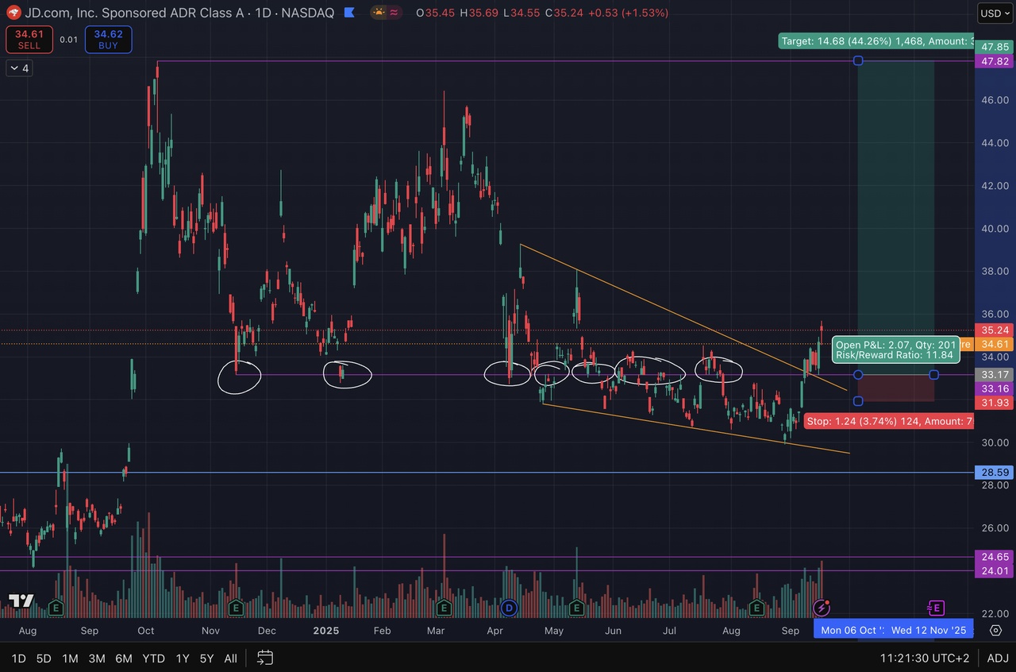Click the blue flag icon beside NASDAQ
Image resolution: width=1016 pixels, height=672 pixels.
tap(348, 13)
